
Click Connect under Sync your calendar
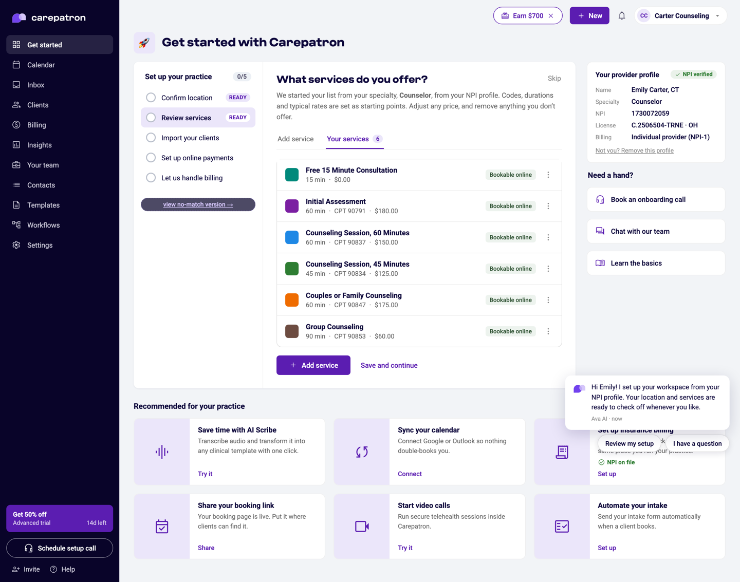coord(410,474)
